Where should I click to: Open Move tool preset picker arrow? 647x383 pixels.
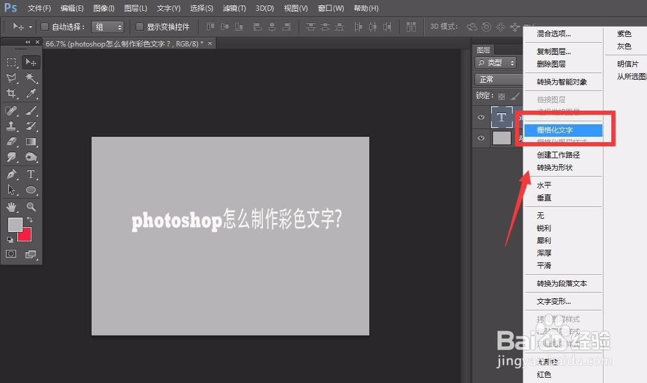coord(30,27)
